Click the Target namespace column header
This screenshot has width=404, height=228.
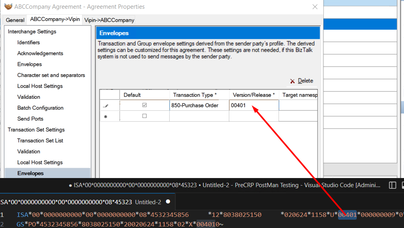(x=299, y=95)
